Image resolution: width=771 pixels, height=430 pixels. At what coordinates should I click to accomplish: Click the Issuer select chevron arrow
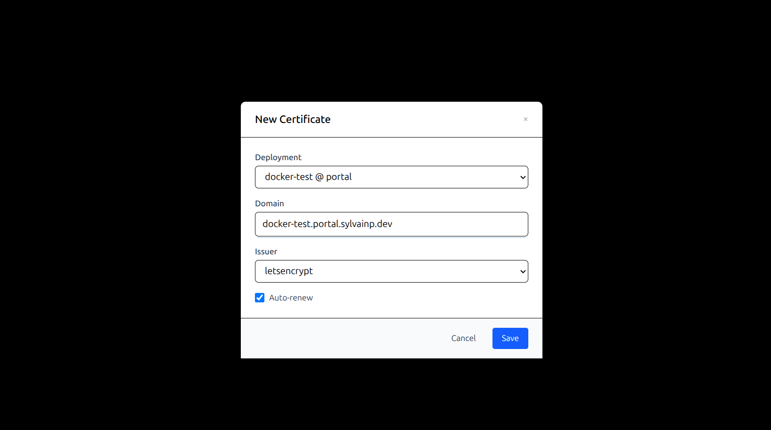coord(523,272)
